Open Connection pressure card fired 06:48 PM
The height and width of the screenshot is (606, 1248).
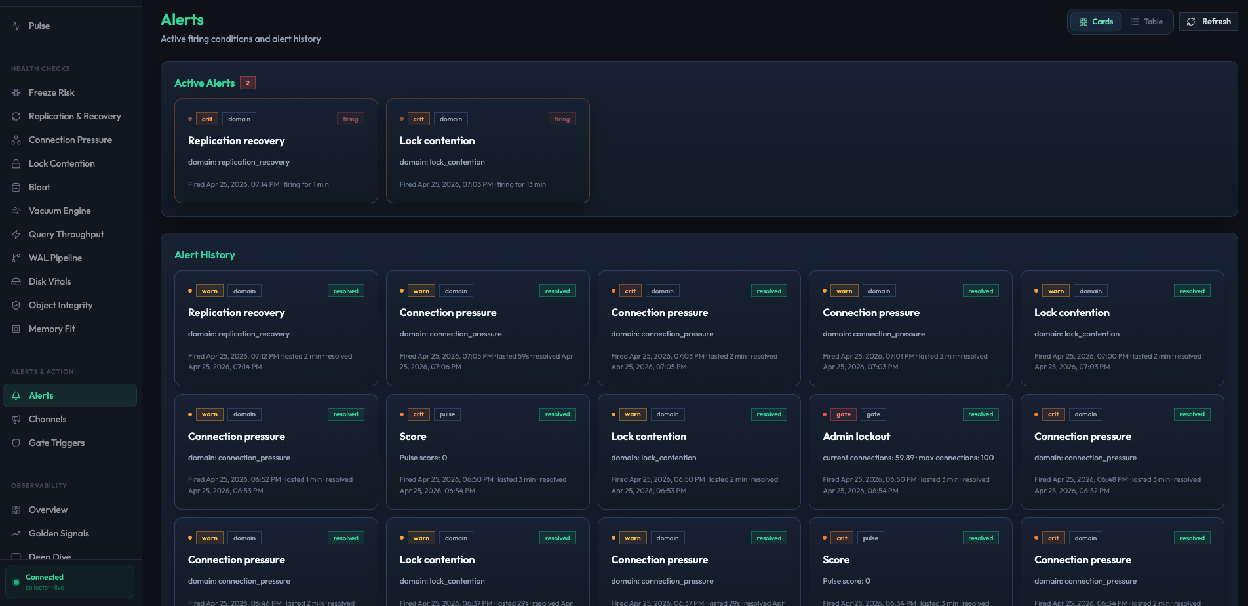(1122, 452)
